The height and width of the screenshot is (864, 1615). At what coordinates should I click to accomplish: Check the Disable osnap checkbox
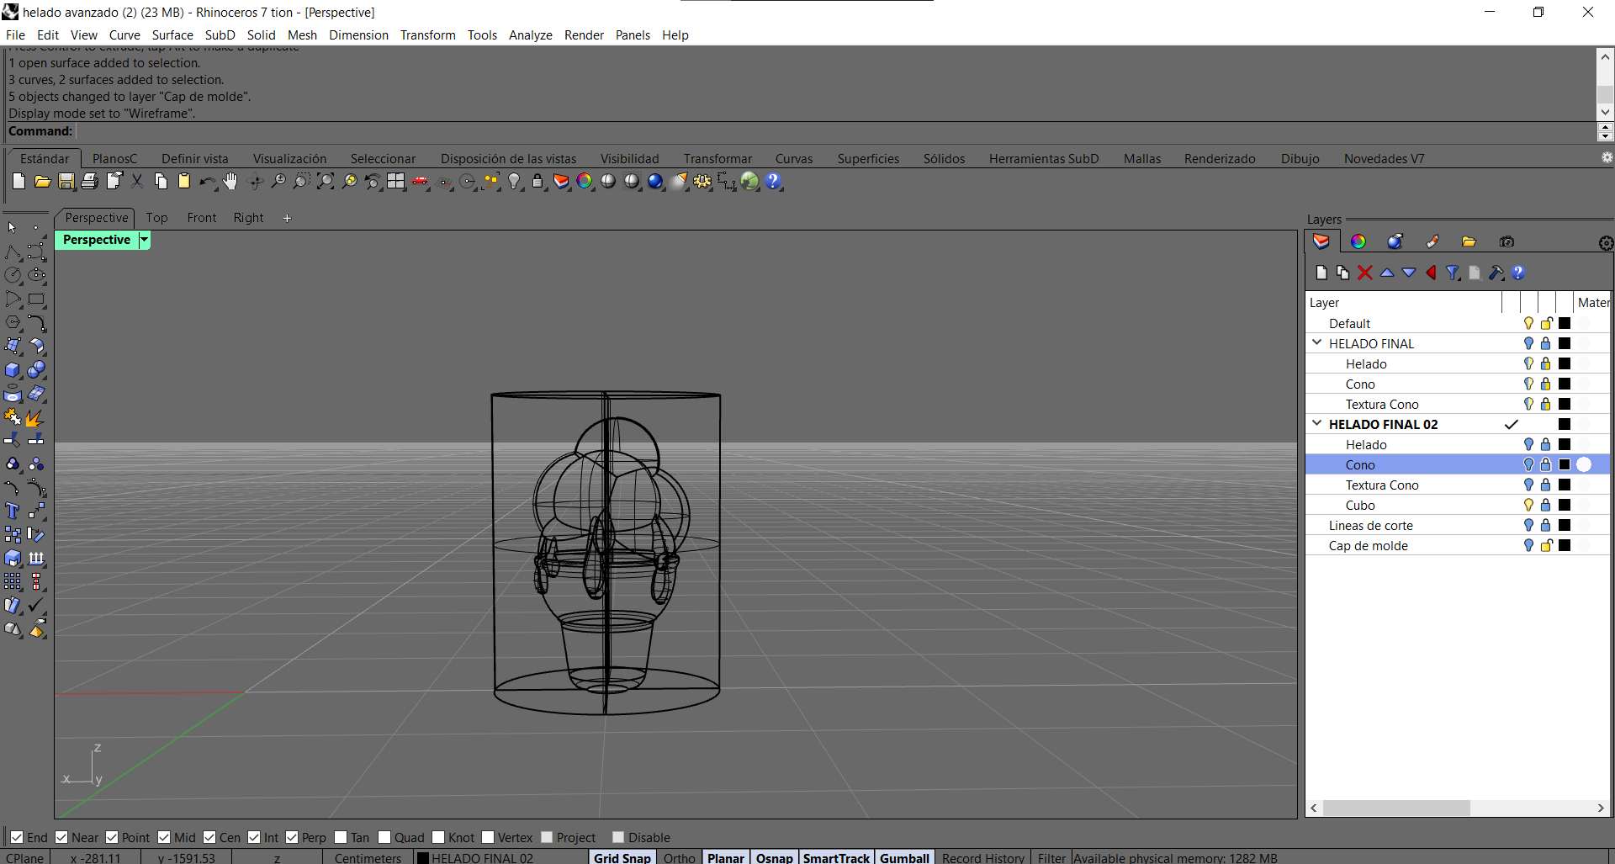[618, 837]
